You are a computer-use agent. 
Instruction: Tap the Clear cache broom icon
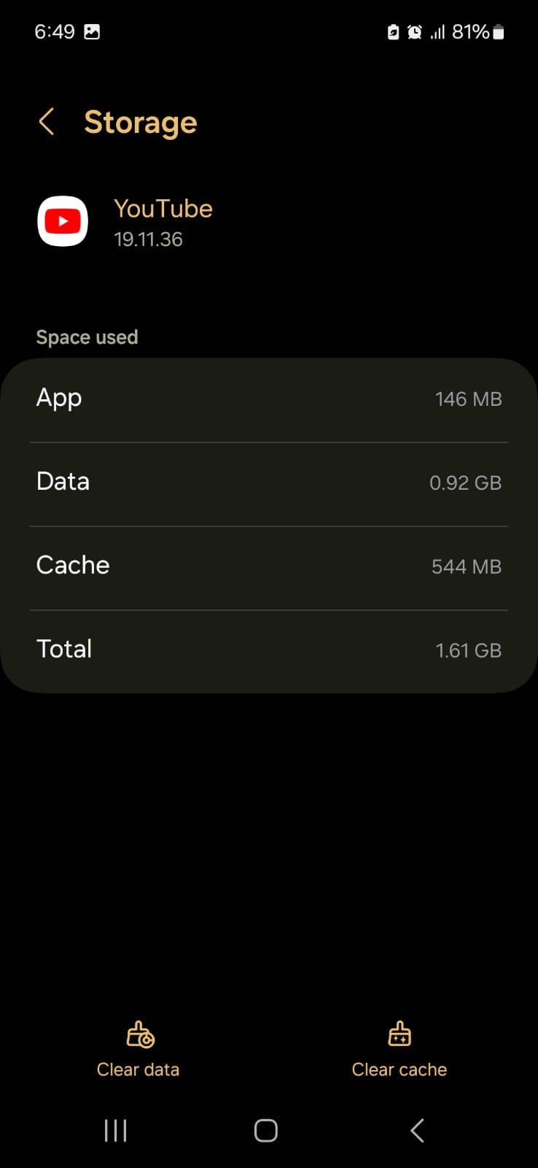[x=399, y=1034]
